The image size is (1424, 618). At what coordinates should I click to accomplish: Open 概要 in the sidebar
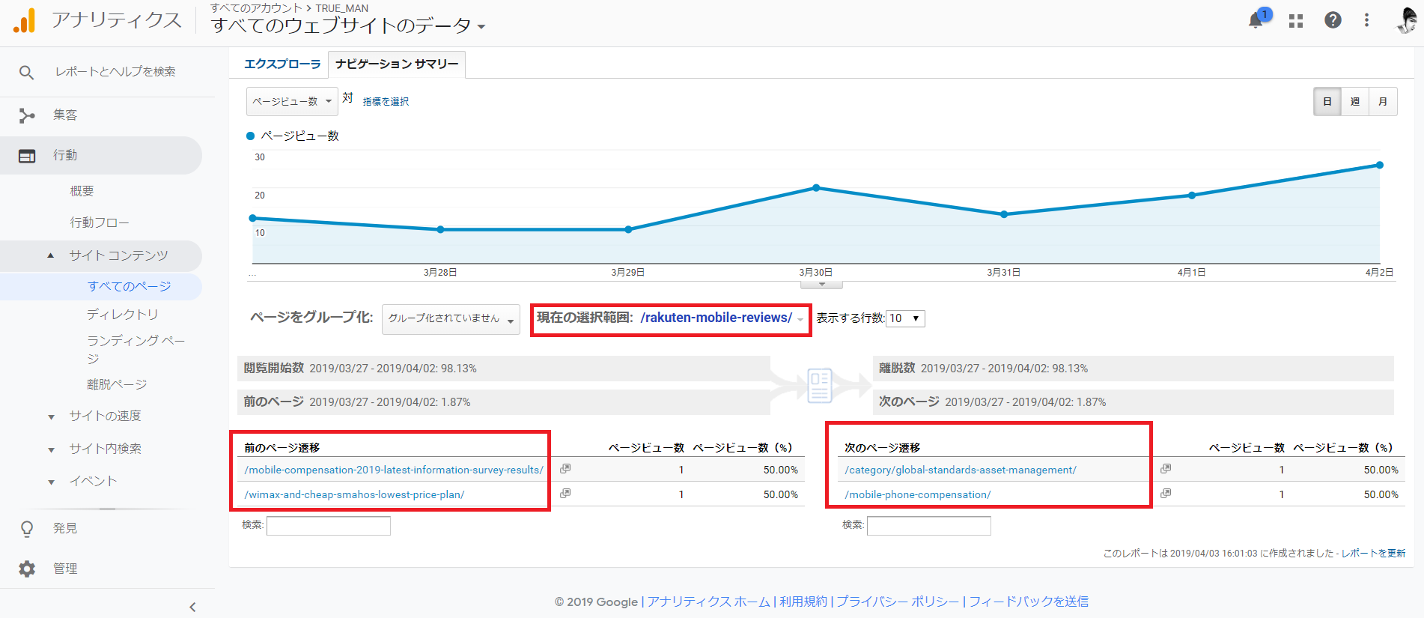(x=82, y=191)
